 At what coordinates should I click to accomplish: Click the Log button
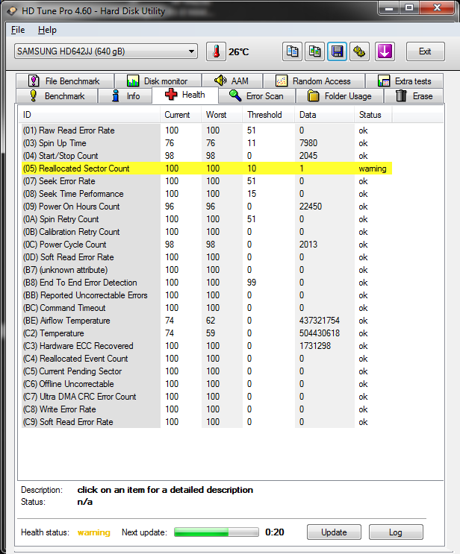(x=396, y=532)
